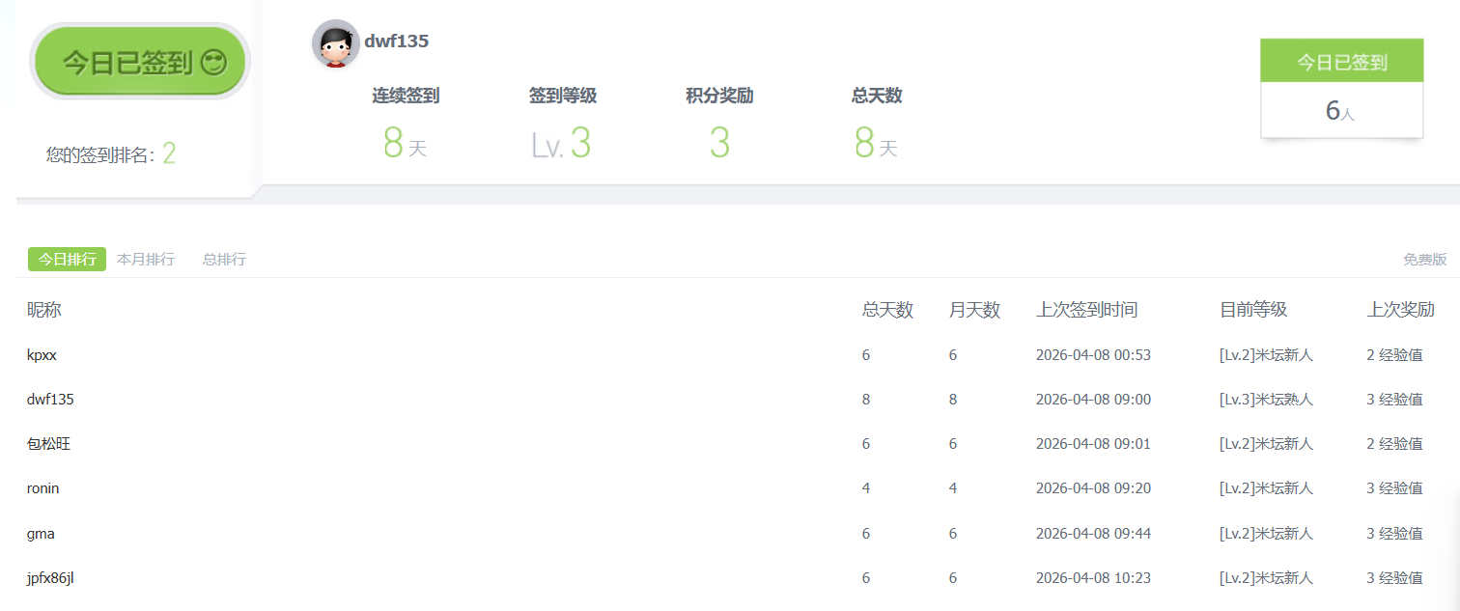This screenshot has width=1460, height=611.
Task: Switch to the 今日排行 tab
Action: tap(67, 259)
